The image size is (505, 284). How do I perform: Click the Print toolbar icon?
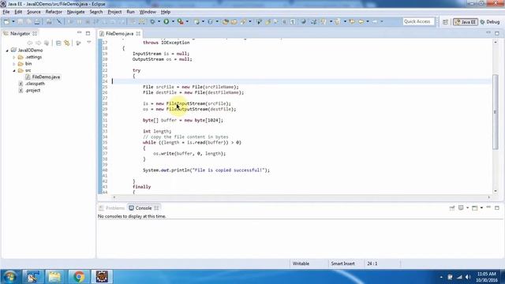coord(37,21)
